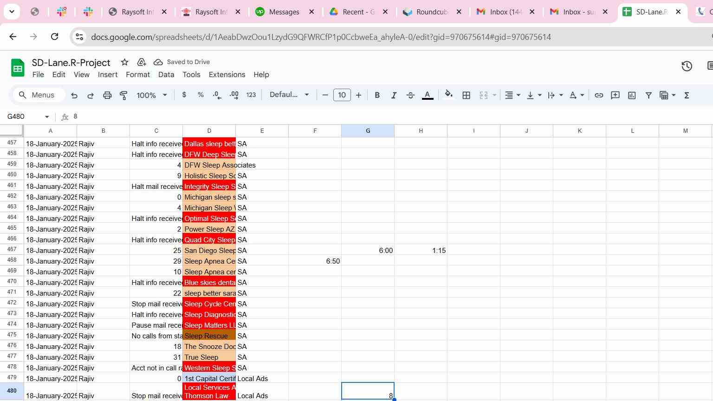The image size is (713, 401).
Task: Print the spreadsheet using the printer icon
Action: coord(107,95)
